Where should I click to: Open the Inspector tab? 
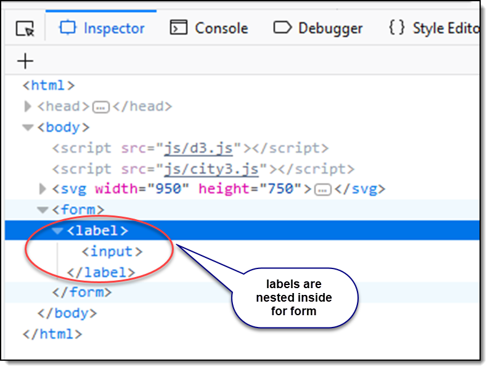pos(102,28)
